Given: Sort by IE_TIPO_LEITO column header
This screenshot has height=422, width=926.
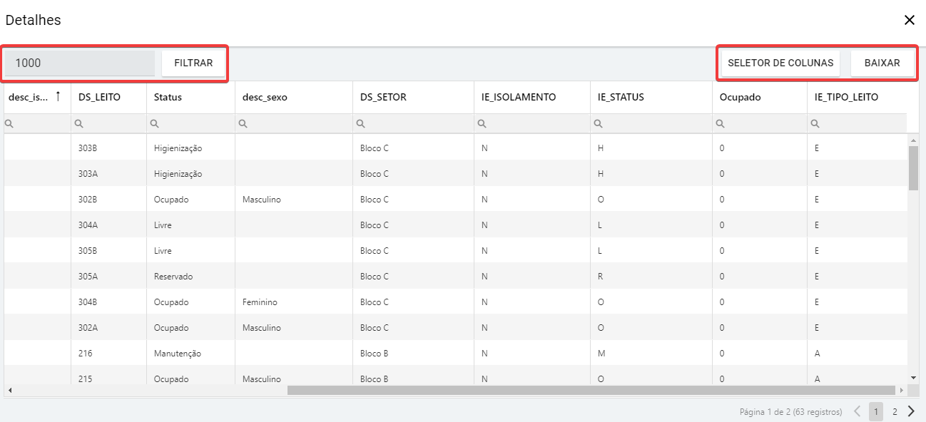Looking at the screenshot, I should click(x=858, y=97).
